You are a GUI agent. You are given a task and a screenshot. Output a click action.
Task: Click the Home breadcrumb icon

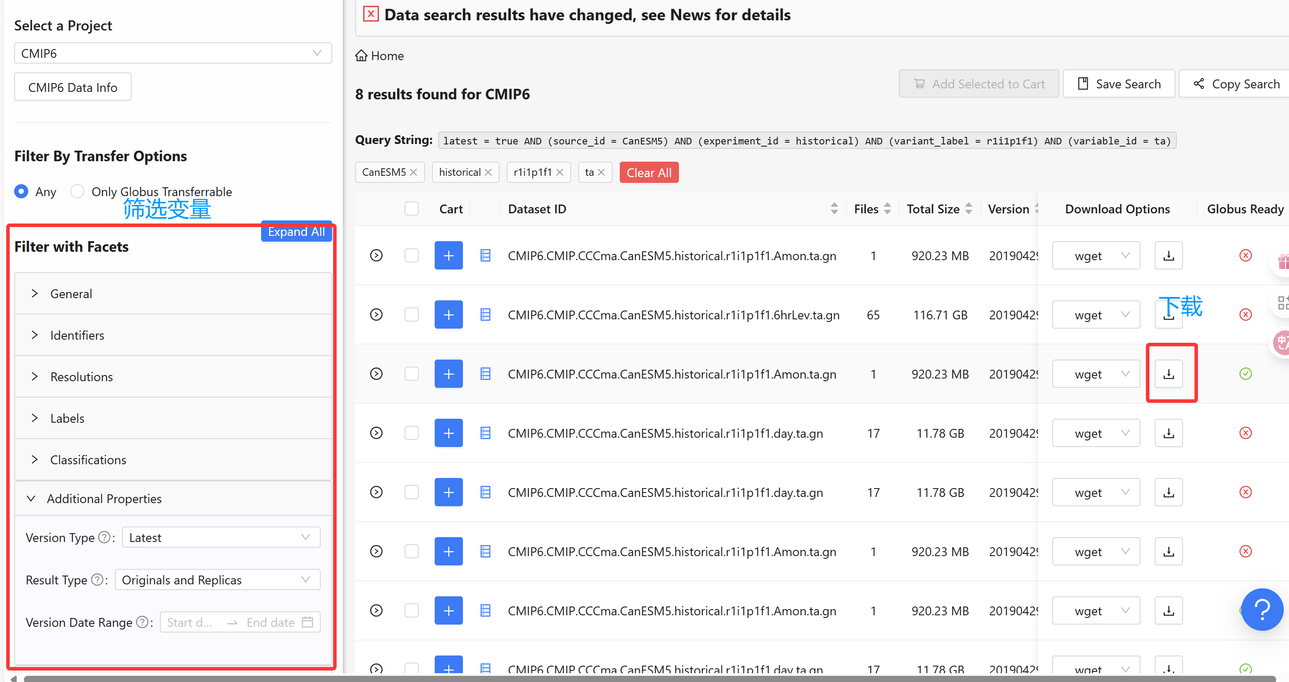click(x=361, y=56)
